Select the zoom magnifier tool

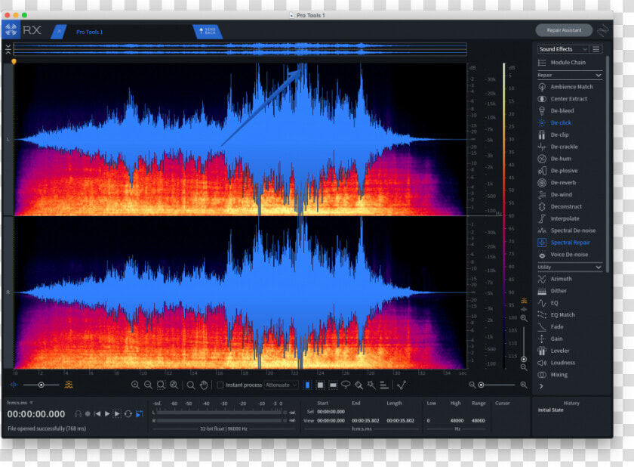pyautogui.click(x=191, y=385)
